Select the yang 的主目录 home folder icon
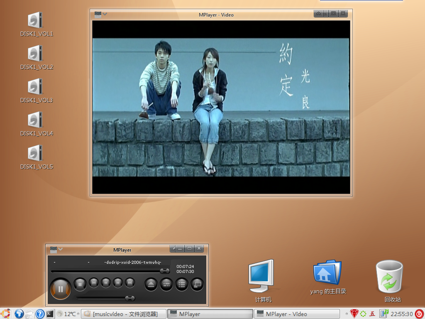Viewport: 425px width, 319px height. point(328,277)
